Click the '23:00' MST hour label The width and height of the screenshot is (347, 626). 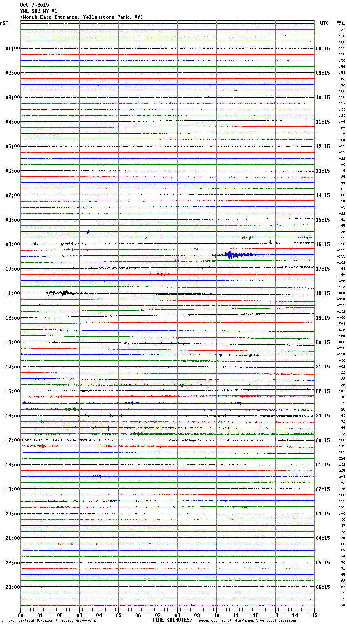(x=12, y=587)
